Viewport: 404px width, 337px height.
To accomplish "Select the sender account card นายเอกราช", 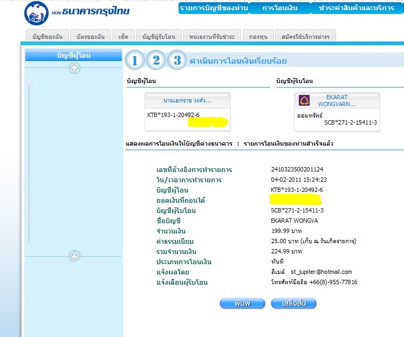I will [x=188, y=112].
